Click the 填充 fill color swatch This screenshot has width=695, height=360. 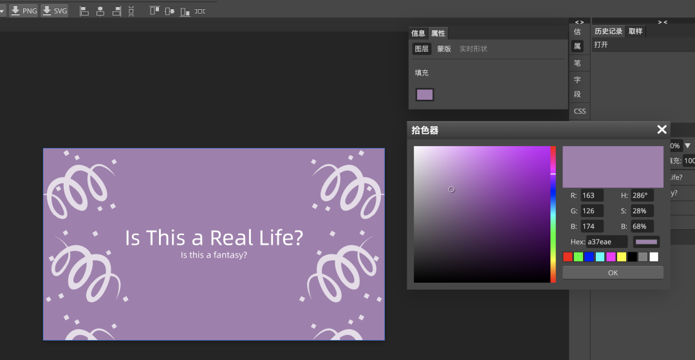425,95
